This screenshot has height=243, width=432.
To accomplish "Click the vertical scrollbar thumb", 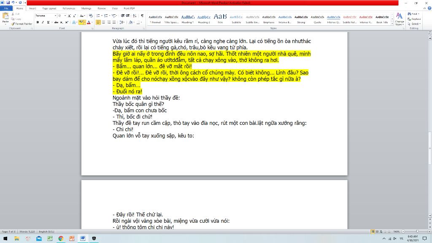I will [430, 147].
